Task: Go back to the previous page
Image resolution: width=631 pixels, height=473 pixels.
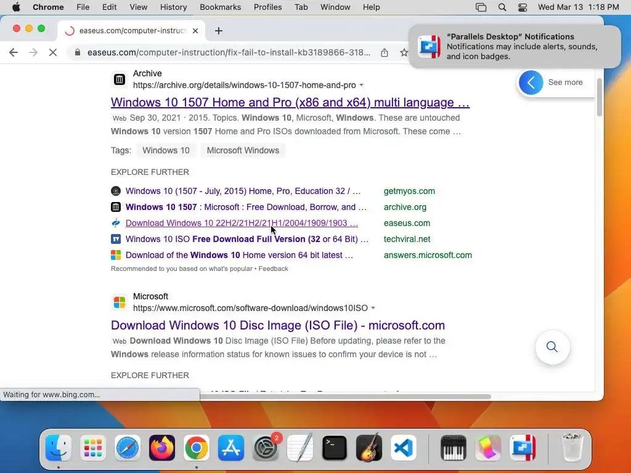Action: coord(14,52)
